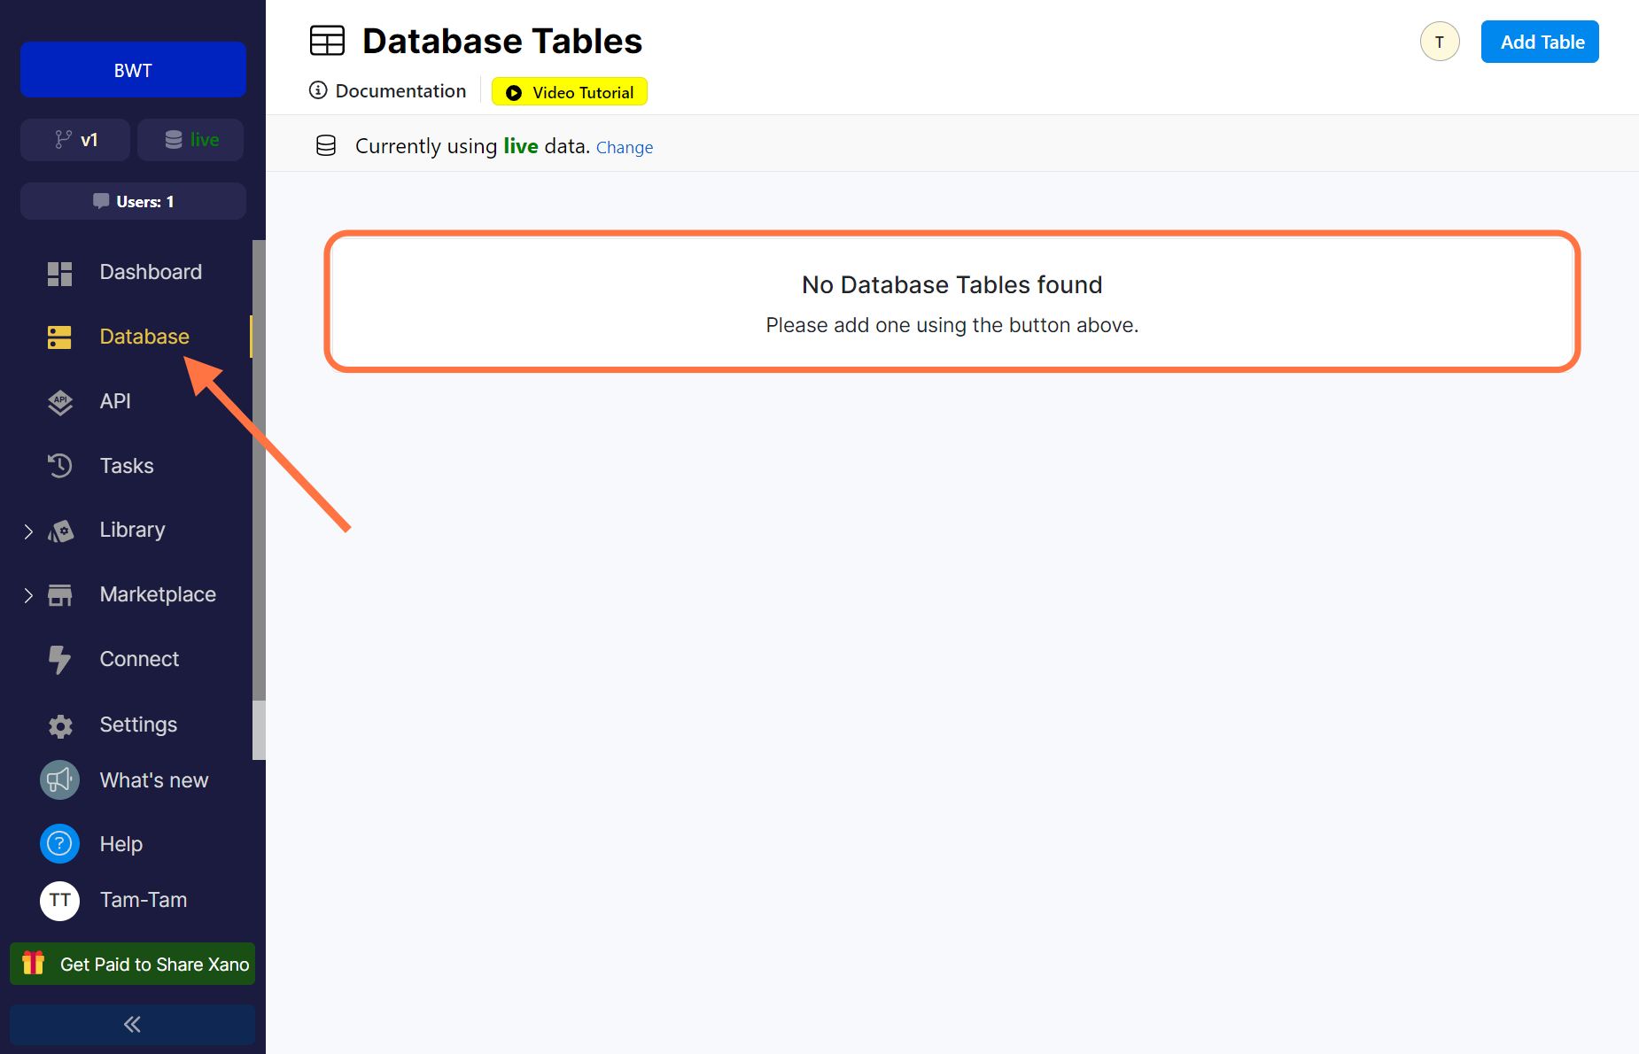1639x1054 pixels.
Task: Click the sidebar vertical scrollbar
Action: coord(259,470)
